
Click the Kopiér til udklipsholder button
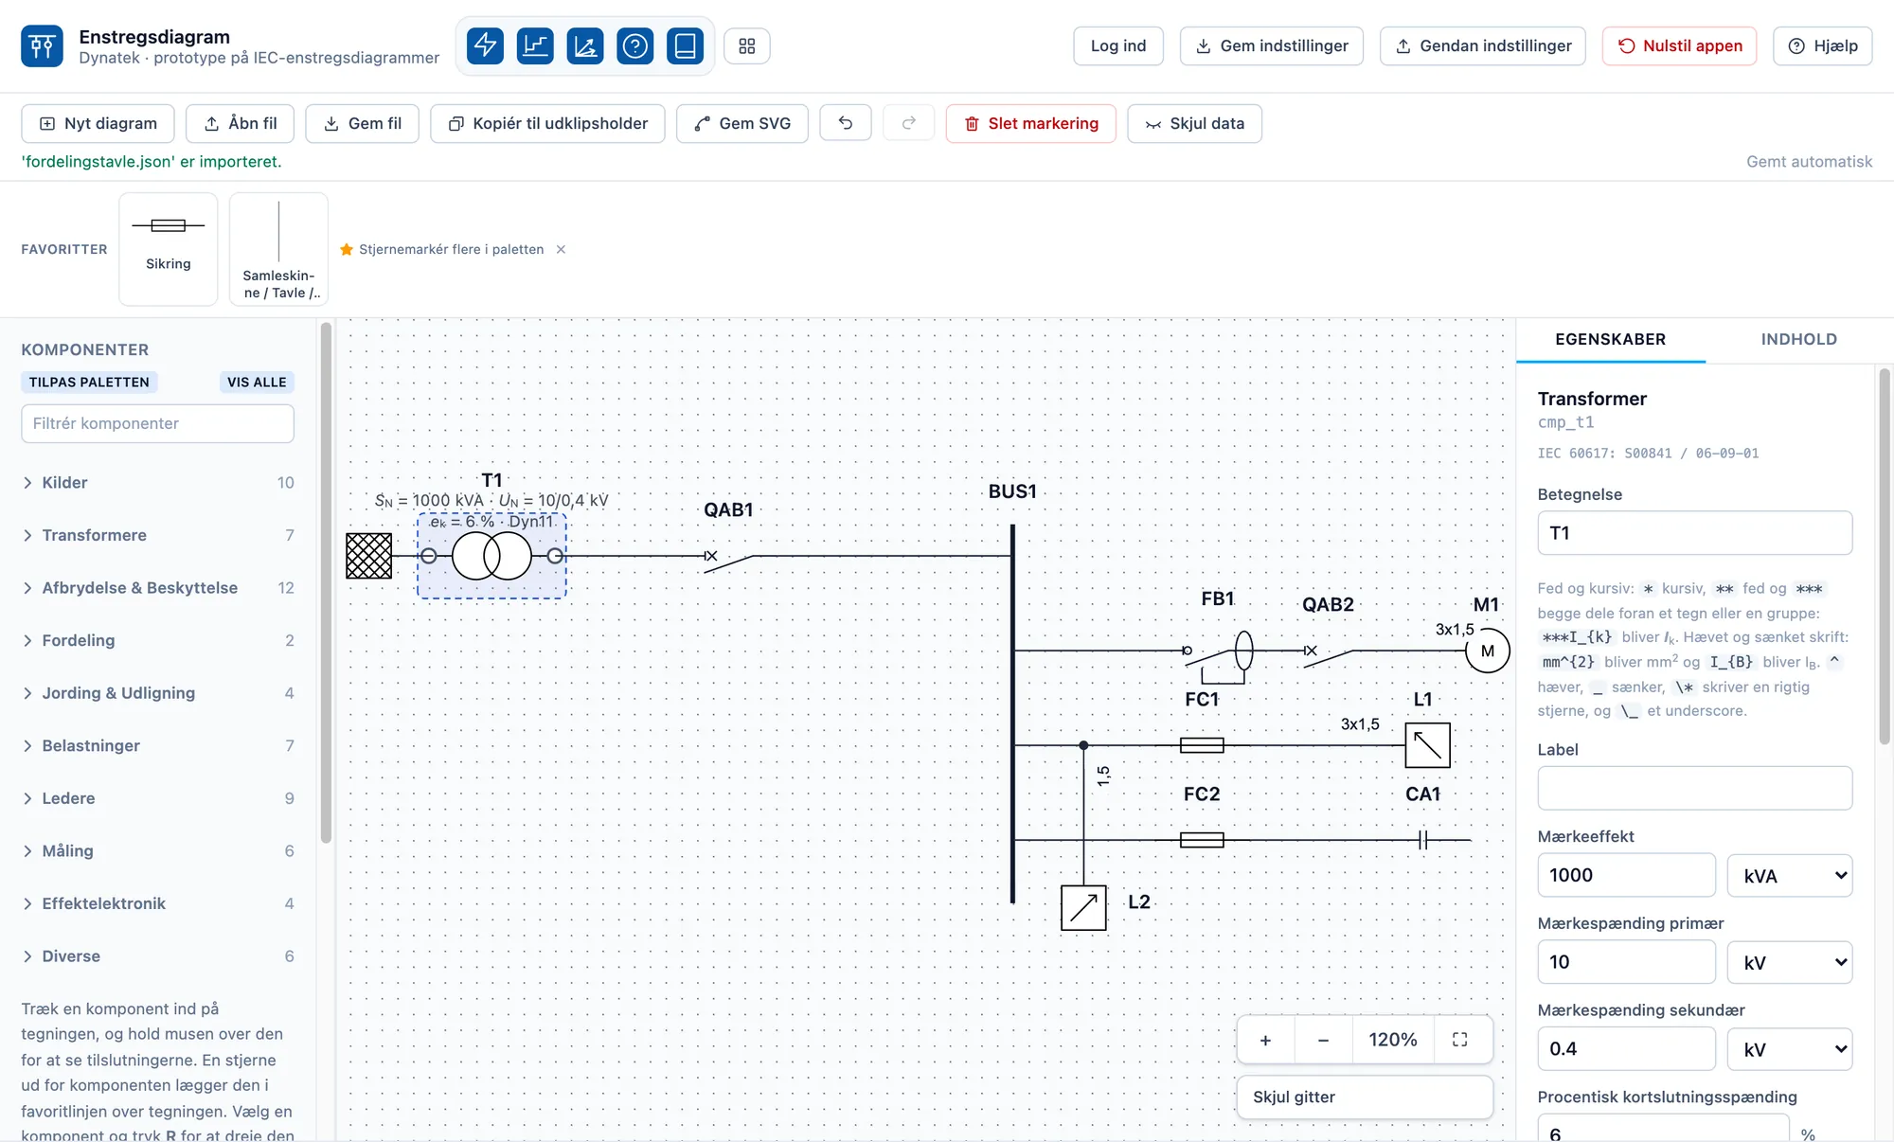[547, 123]
